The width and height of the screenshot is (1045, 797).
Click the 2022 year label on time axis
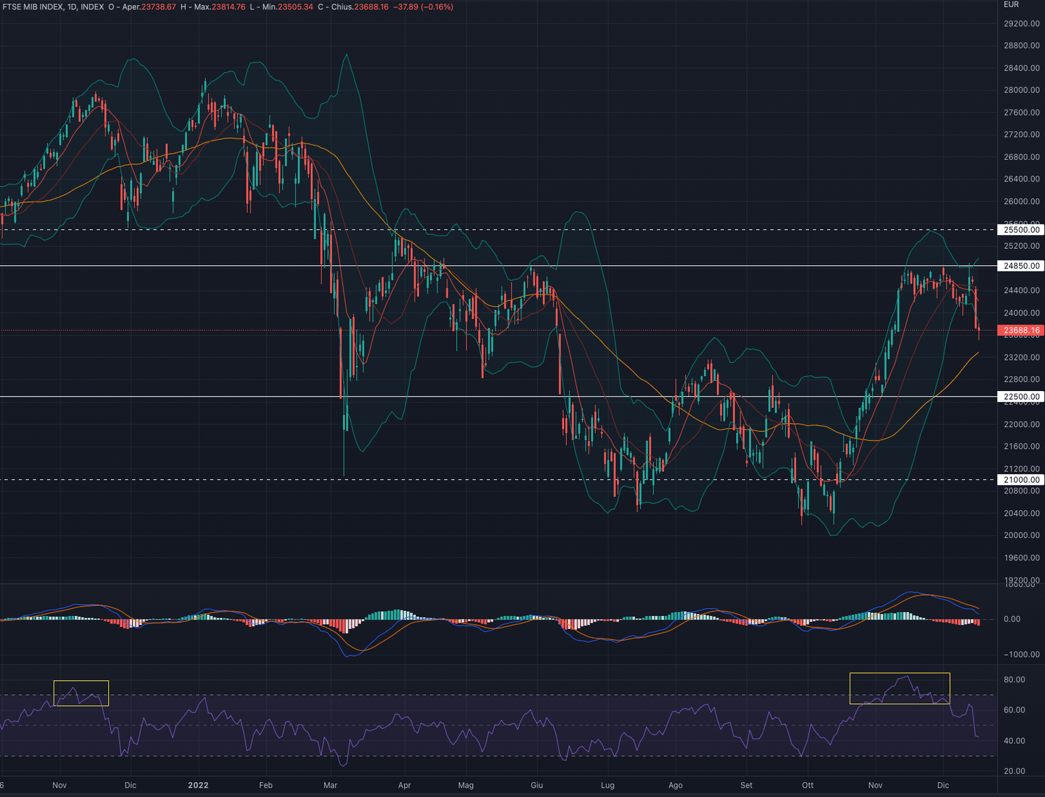(198, 785)
